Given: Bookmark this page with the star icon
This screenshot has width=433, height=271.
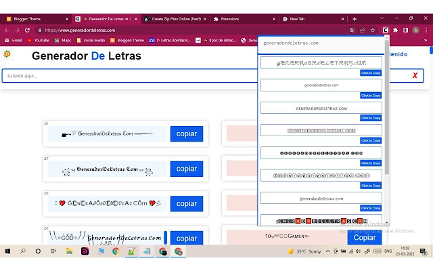Looking at the screenshot, I should [373, 30].
